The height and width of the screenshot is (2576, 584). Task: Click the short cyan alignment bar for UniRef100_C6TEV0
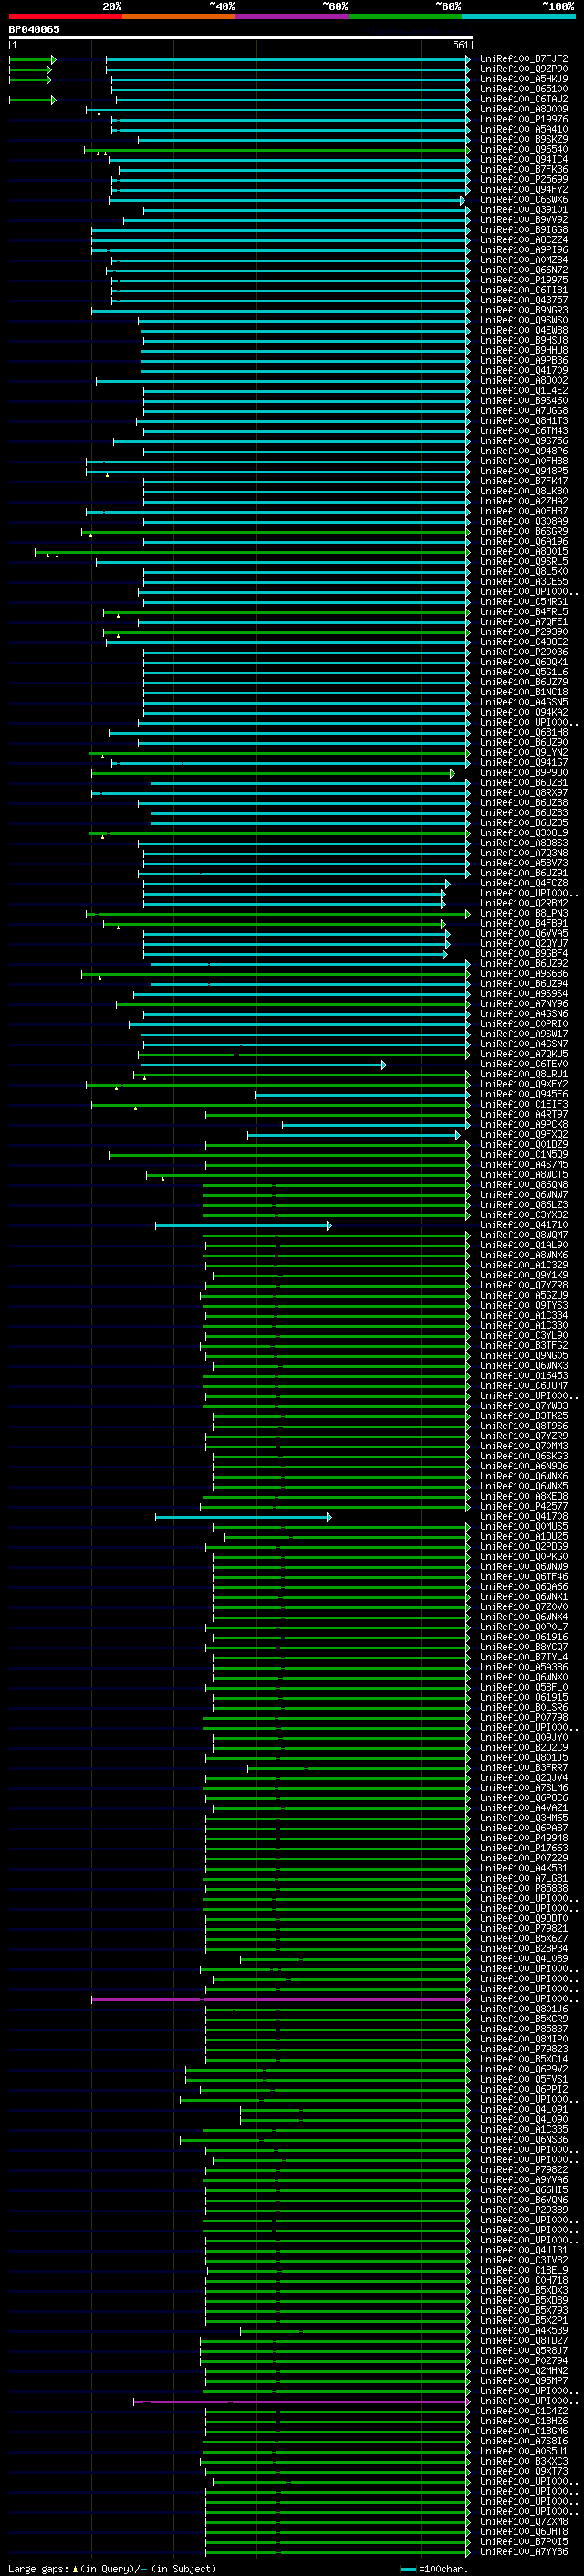pos(263,1065)
